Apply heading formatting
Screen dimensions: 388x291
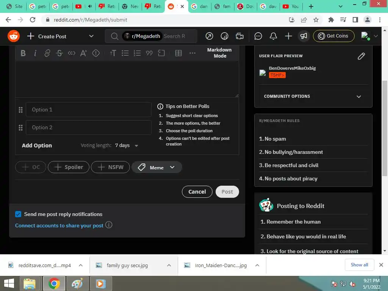[113, 53]
